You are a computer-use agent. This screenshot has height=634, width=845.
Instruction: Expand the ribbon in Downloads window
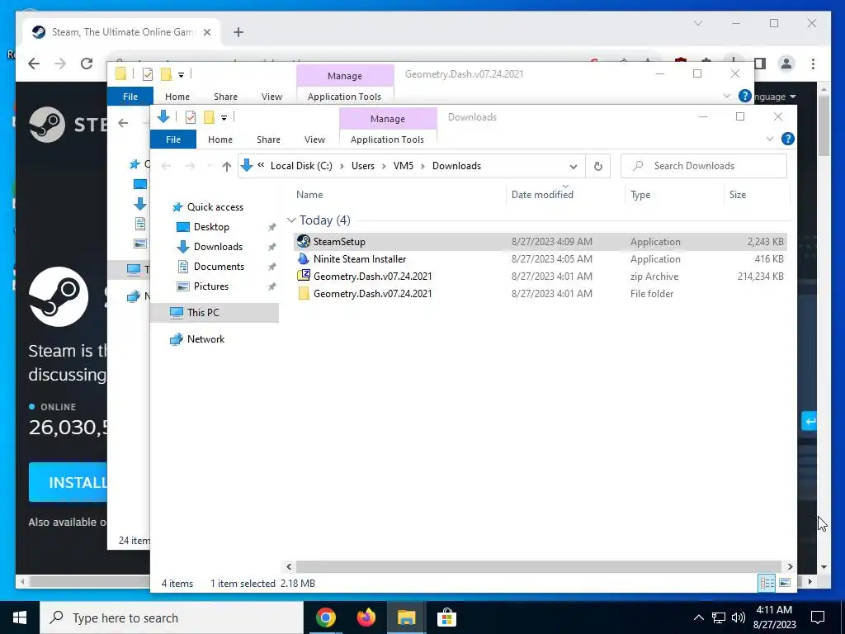click(770, 139)
